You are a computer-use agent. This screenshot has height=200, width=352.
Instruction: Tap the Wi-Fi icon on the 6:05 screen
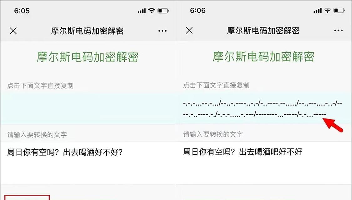[152, 11]
